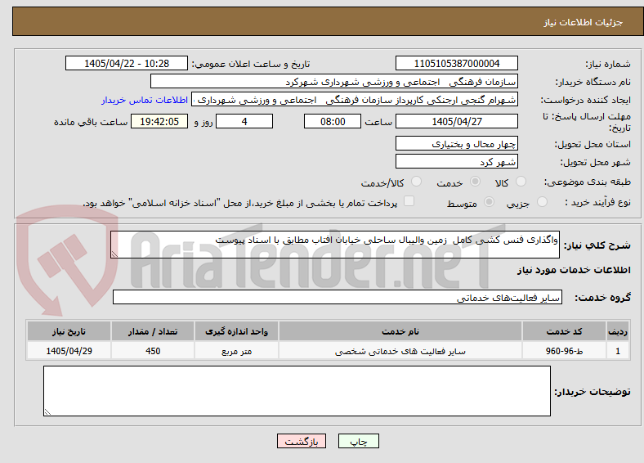The width and height of the screenshot is (644, 463).
Task: Click the چاپ print button
Action: (x=359, y=441)
